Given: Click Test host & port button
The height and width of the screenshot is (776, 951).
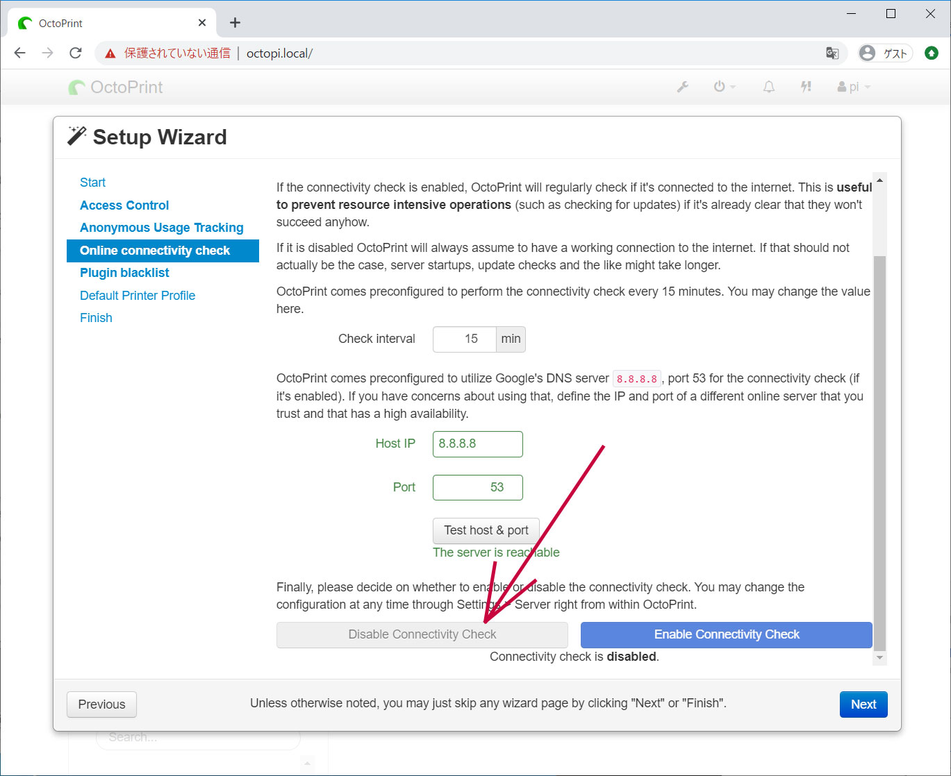Looking at the screenshot, I should pos(486,531).
